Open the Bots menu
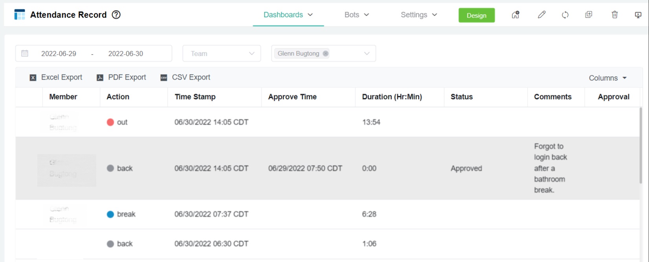Viewport: 649px width, 262px height. pos(356,15)
